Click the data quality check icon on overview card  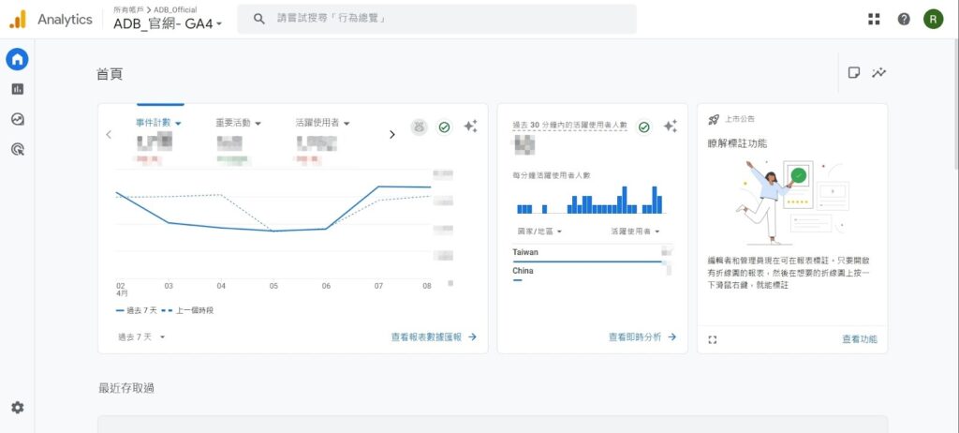point(445,127)
